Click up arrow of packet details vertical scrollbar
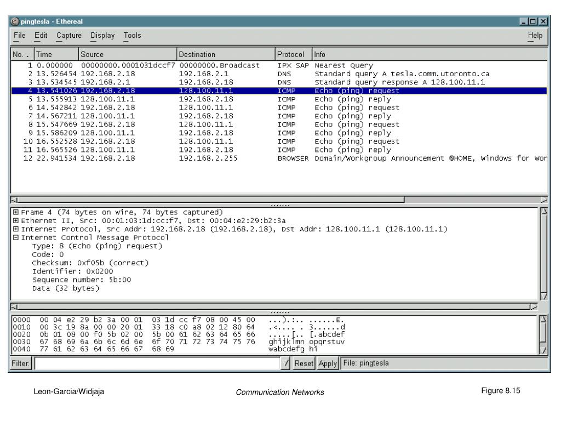The height and width of the screenshot is (421, 561). click(x=544, y=211)
